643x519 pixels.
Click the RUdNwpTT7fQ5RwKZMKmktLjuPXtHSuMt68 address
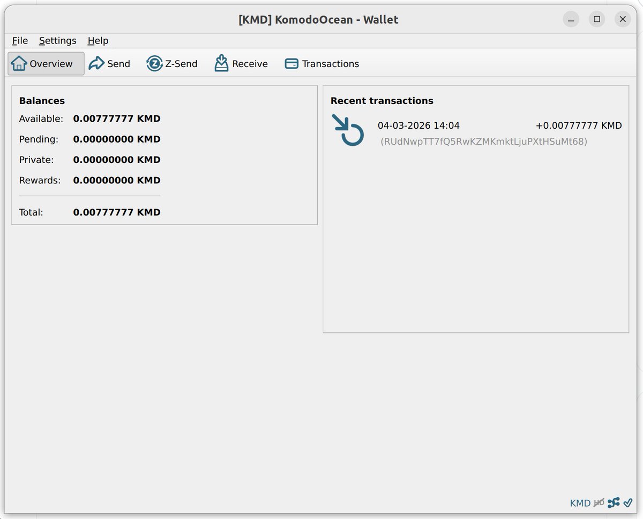484,142
